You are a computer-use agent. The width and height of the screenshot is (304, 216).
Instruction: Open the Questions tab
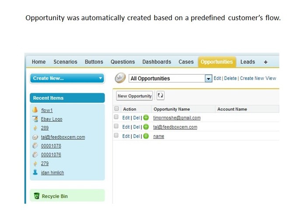(x=122, y=62)
